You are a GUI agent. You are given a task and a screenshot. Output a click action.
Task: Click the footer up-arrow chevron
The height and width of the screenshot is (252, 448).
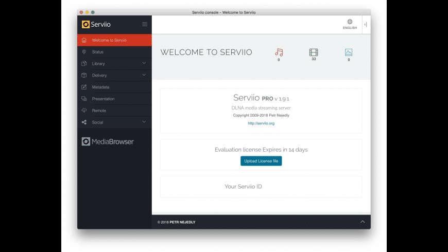pos(363,222)
